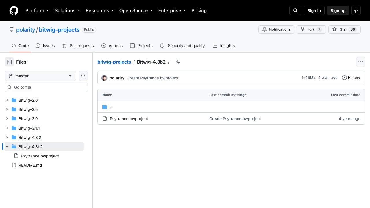Select the Bitwig-3.1.1 tree folder name
The width and height of the screenshot is (370, 208).
[29, 128]
